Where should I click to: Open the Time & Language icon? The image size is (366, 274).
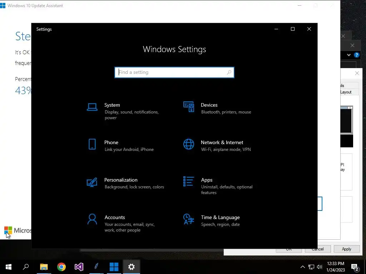(189, 219)
